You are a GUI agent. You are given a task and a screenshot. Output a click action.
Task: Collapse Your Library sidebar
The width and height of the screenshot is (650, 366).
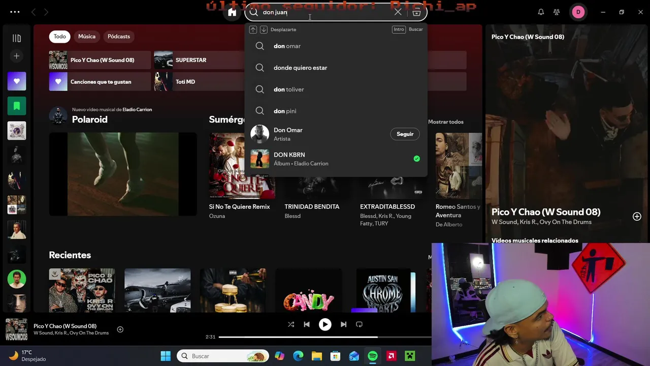tap(17, 38)
